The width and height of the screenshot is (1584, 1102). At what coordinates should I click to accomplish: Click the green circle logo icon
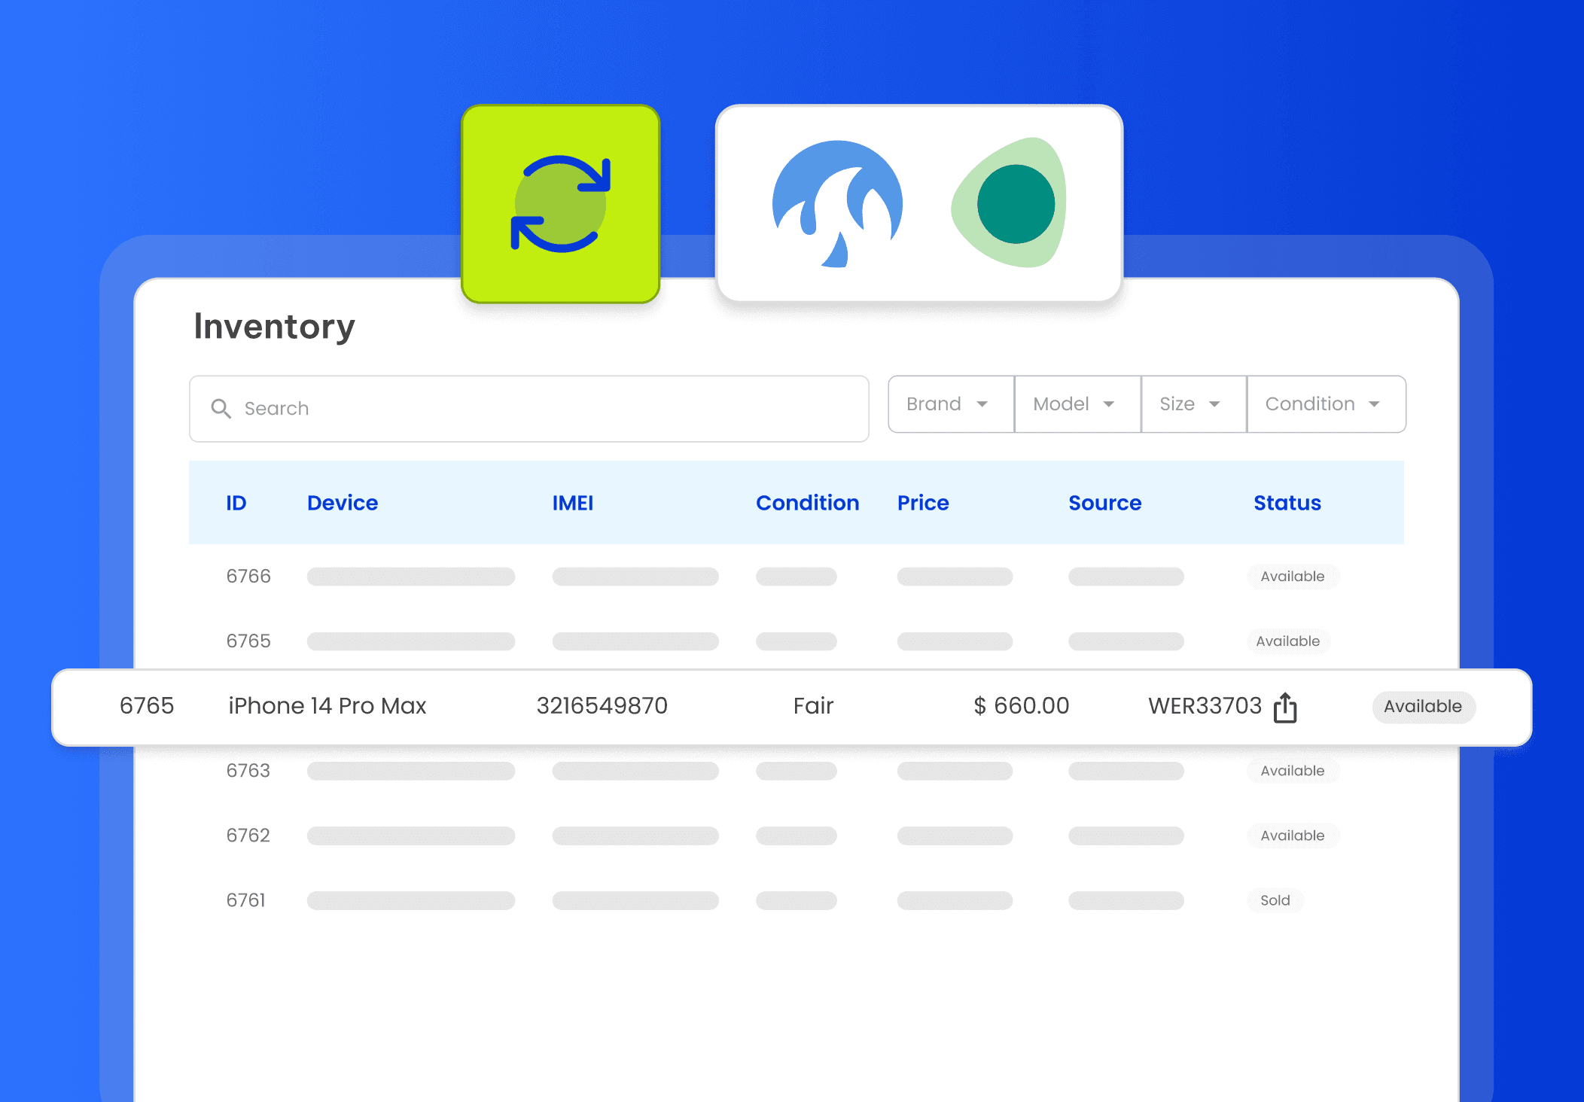click(1011, 203)
